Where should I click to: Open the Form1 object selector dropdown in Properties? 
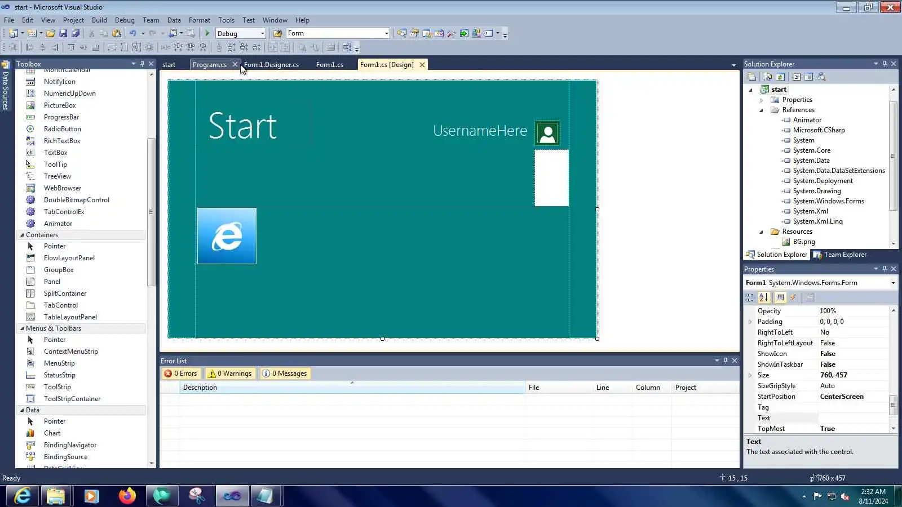(x=893, y=283)
